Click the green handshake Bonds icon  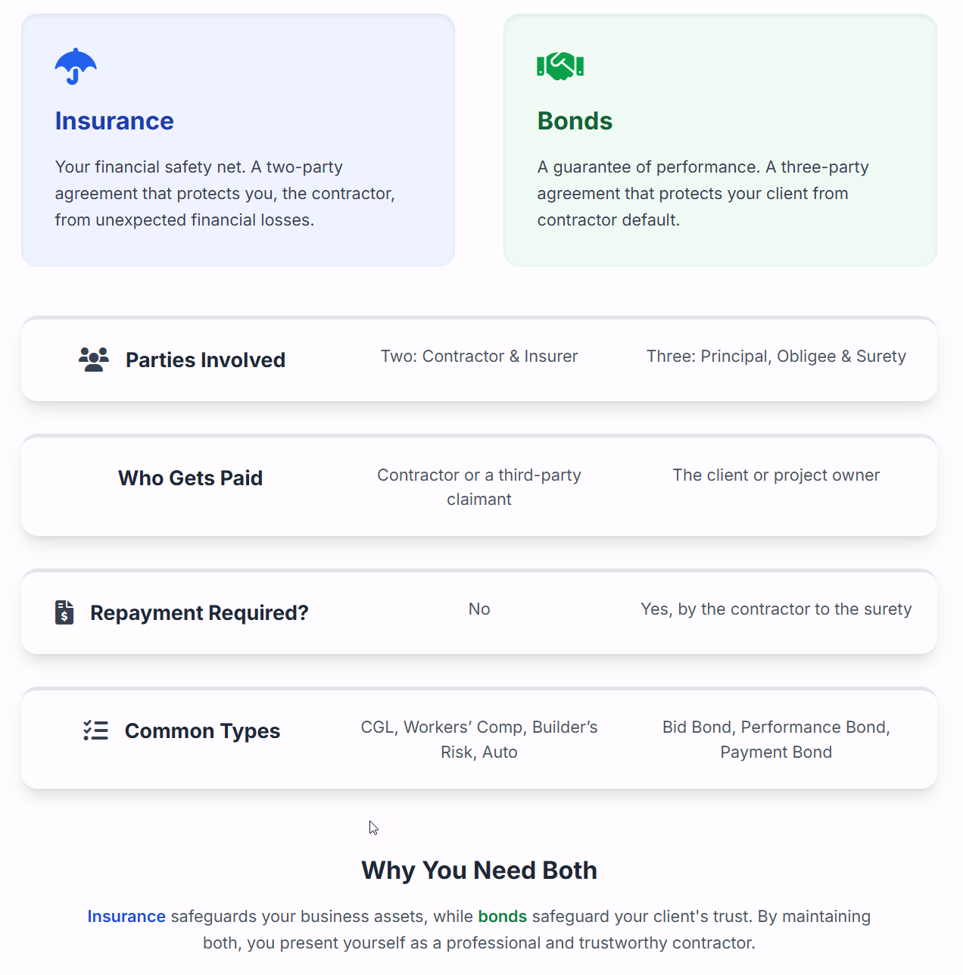pyautogui.click(x=560, y=66)
